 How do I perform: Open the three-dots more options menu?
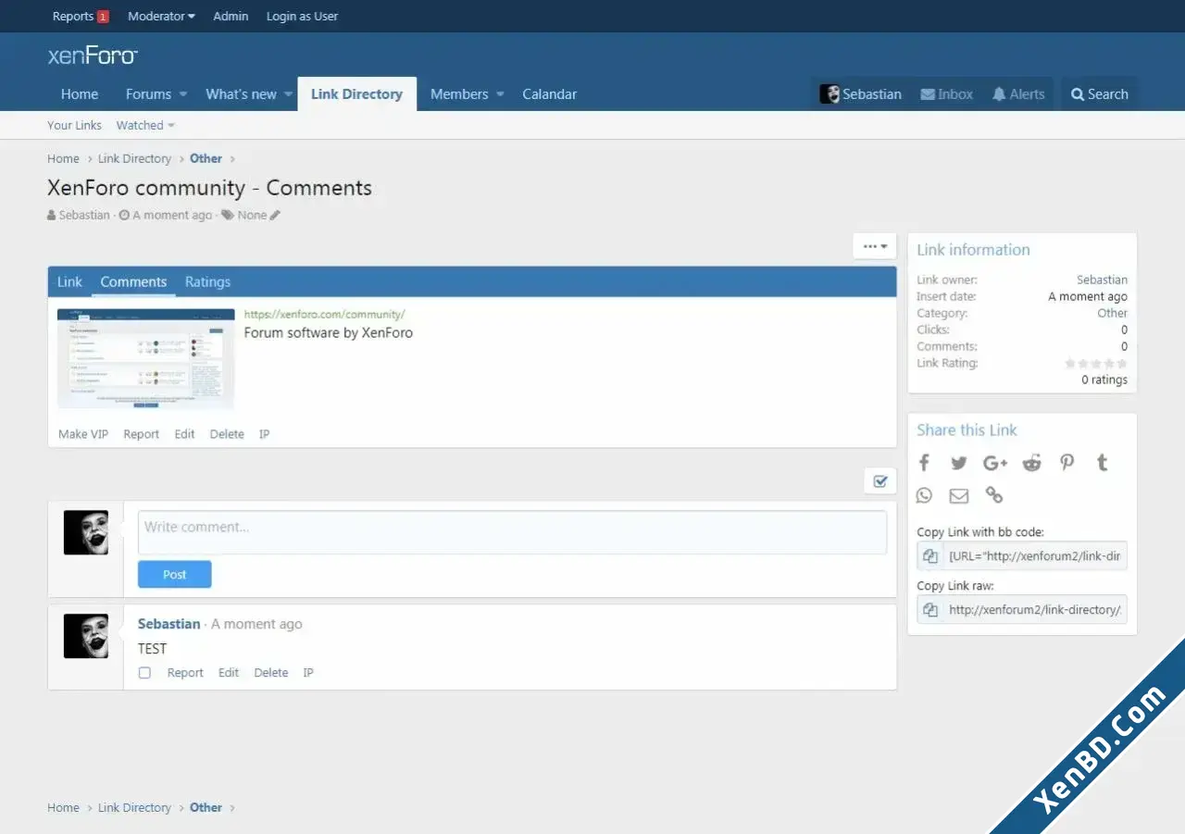point(875,246)
